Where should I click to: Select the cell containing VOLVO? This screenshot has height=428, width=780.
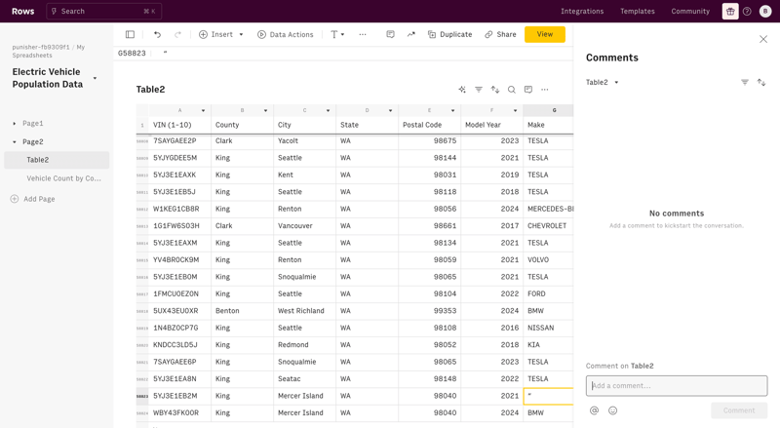pyautogui.click(x=548, y=259)
